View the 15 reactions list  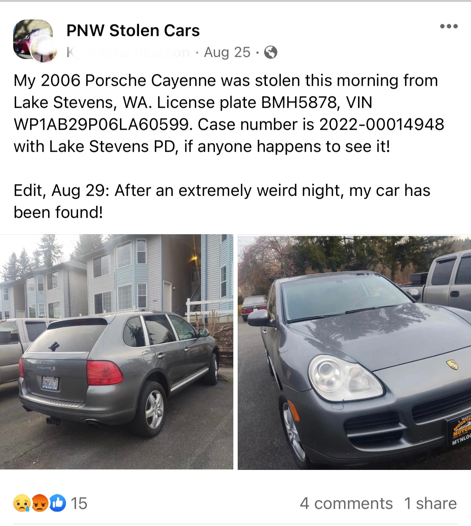pyautogui.click(x=79, y=503)
